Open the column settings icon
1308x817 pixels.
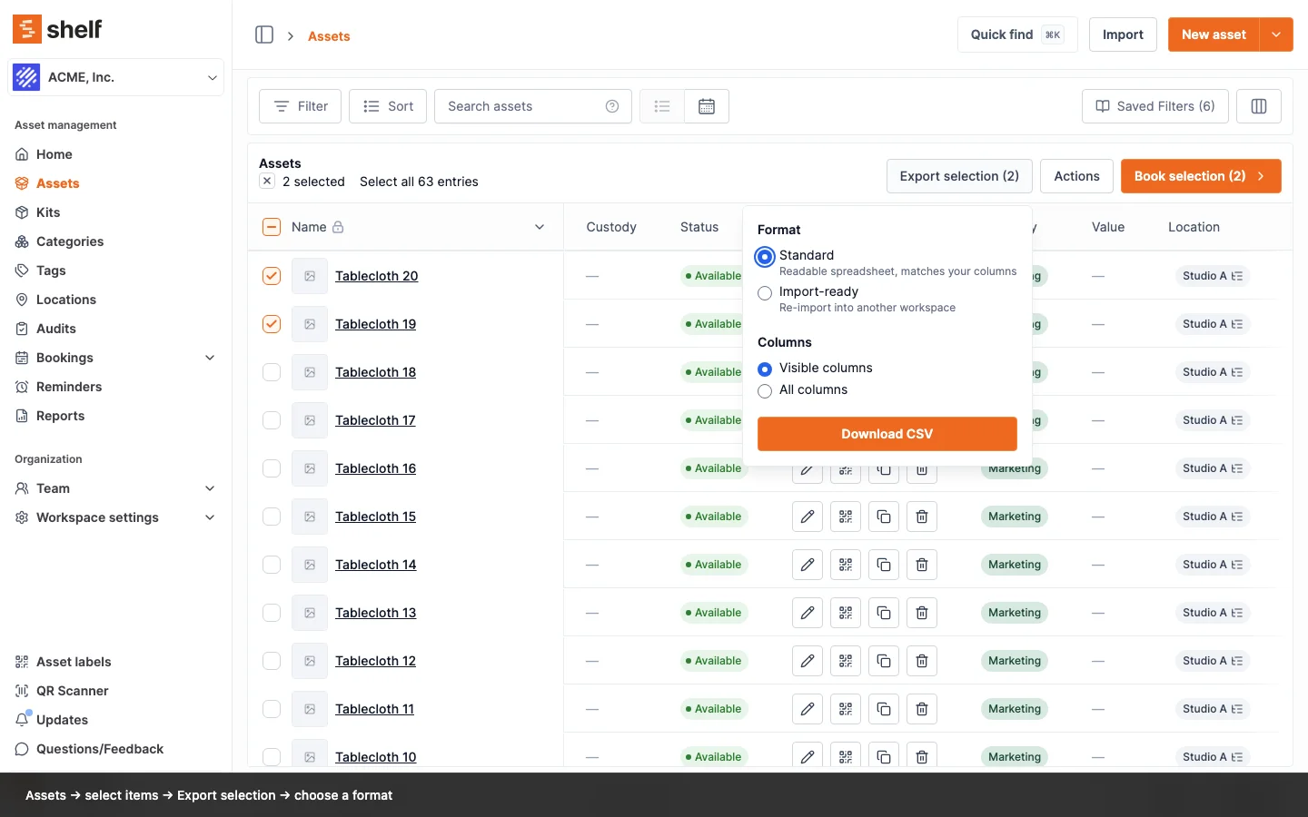point(1259,106)
